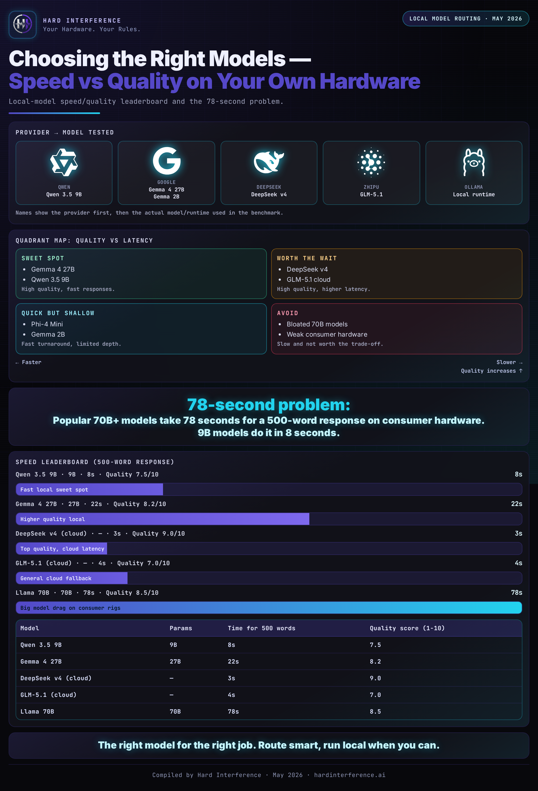
Task: Click the Sweet Spot quadrant heading
Action: point(43,258)
